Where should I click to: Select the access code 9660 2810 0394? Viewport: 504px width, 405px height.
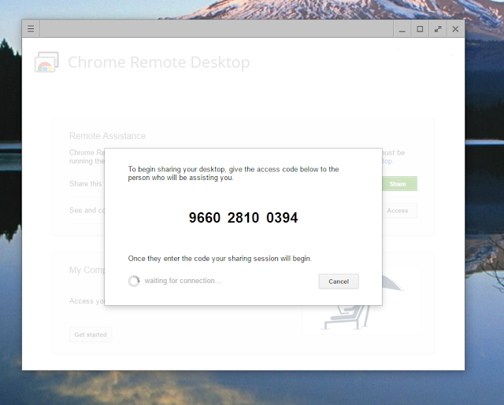243,218
